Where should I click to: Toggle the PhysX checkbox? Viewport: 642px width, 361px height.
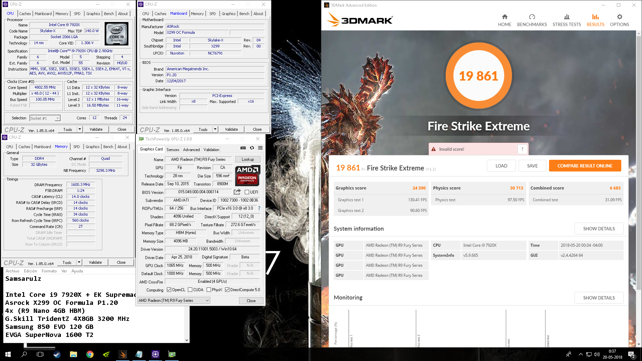[209, 290]
